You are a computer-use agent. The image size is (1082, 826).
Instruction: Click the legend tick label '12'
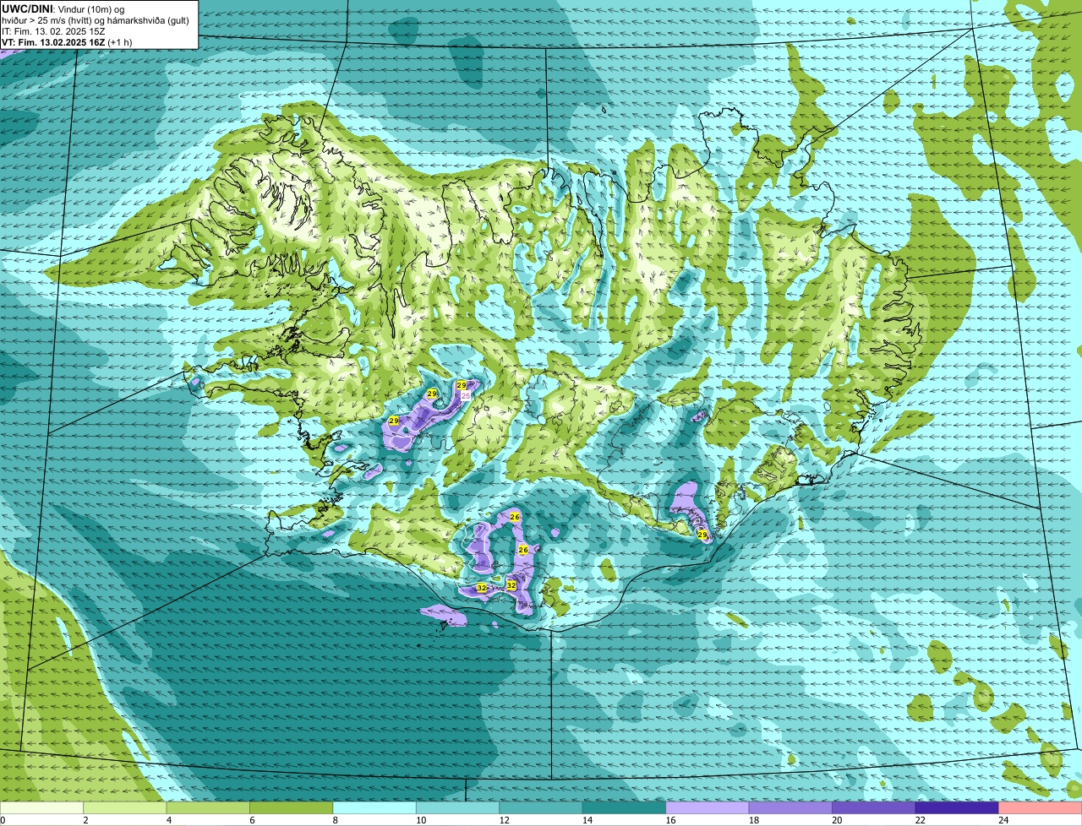503,820
